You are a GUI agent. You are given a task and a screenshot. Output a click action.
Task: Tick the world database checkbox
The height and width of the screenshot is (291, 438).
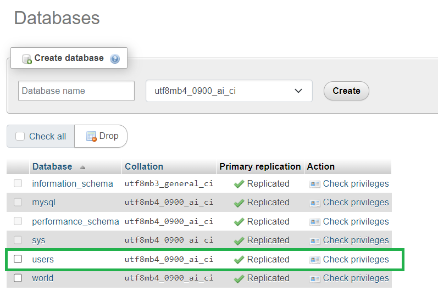[18, 278]
